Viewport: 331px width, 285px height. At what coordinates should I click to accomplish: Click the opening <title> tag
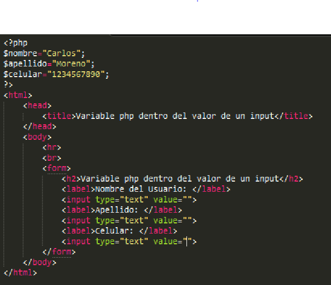[59, 116]
